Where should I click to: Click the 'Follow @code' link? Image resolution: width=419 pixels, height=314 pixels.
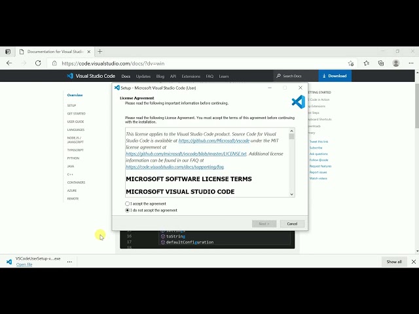[319, 160]
